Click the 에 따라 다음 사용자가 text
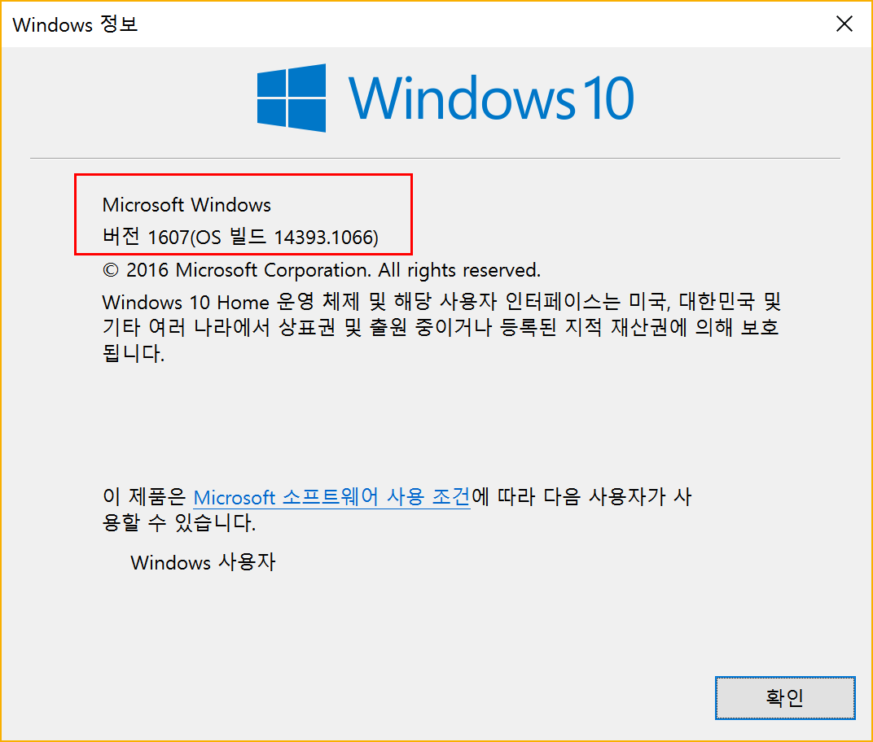Screen dimensions: 873x742 pyautogui.click(x=568, y=496)
